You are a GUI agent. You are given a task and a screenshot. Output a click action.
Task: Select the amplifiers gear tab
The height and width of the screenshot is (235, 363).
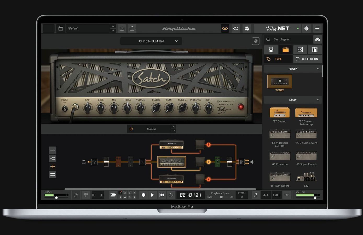286,50
